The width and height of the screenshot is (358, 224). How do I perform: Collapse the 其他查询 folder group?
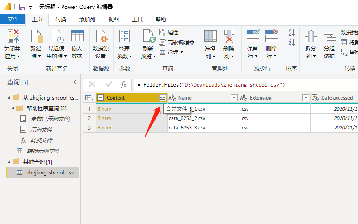(x=9, y=162)
